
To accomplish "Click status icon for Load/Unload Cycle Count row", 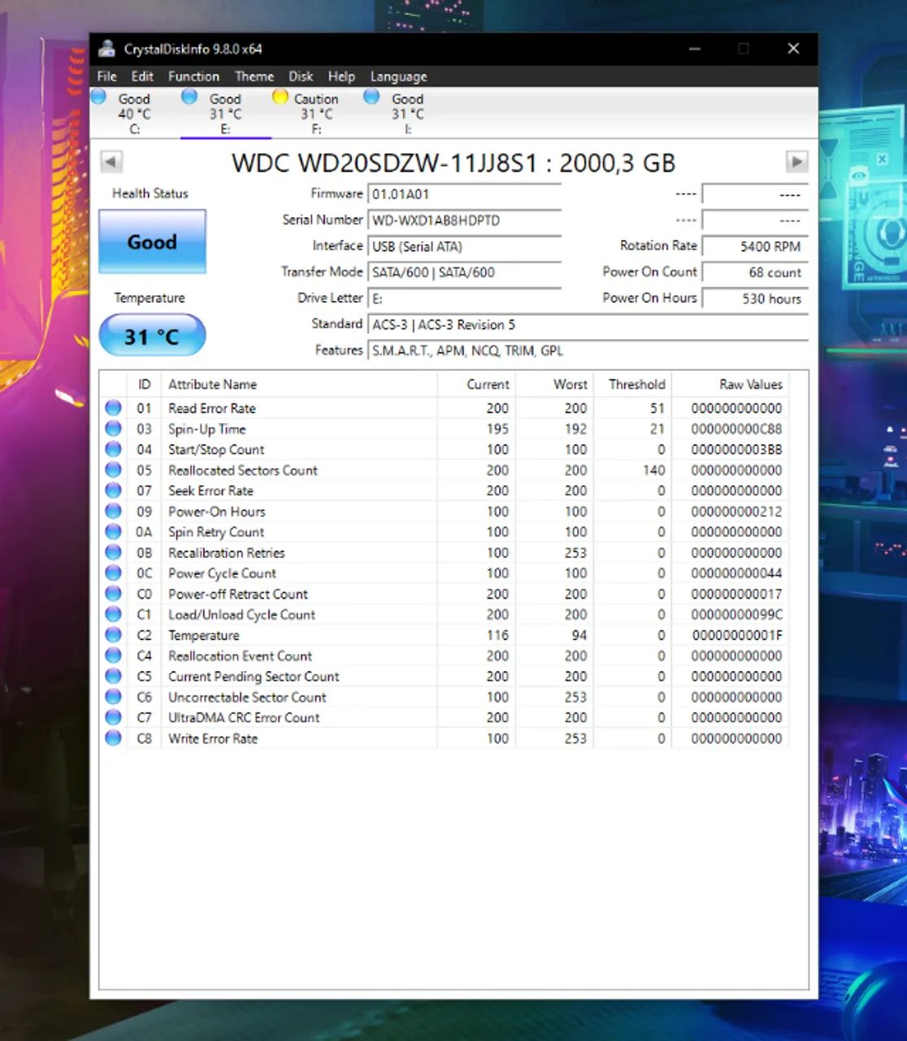I will click(114, 614).
